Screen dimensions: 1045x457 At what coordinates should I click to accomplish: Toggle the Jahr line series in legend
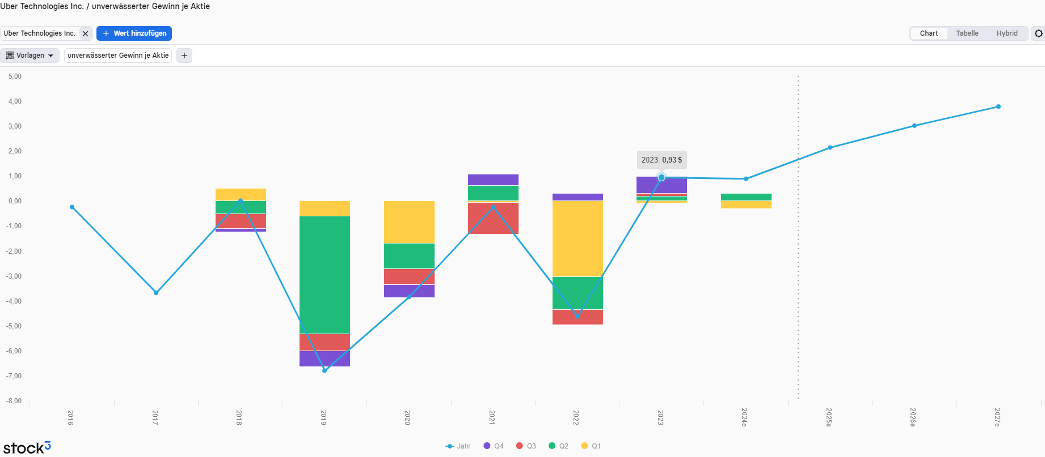pyautogui.click(x=458, y=446)
